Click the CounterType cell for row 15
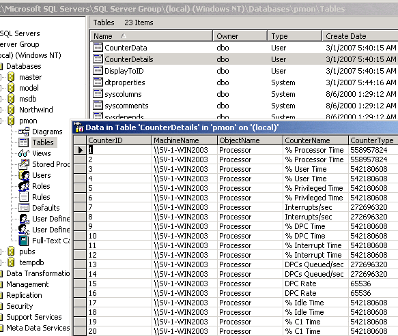Viewport: 398px width, 336px height. coord(373,284)
